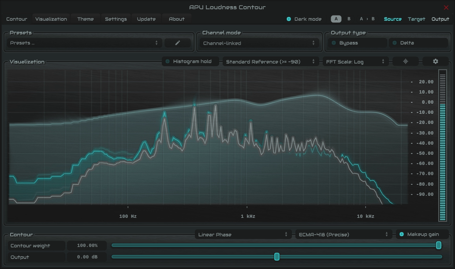
Task: Open the Presets dropdown
Action: (84, 43)
